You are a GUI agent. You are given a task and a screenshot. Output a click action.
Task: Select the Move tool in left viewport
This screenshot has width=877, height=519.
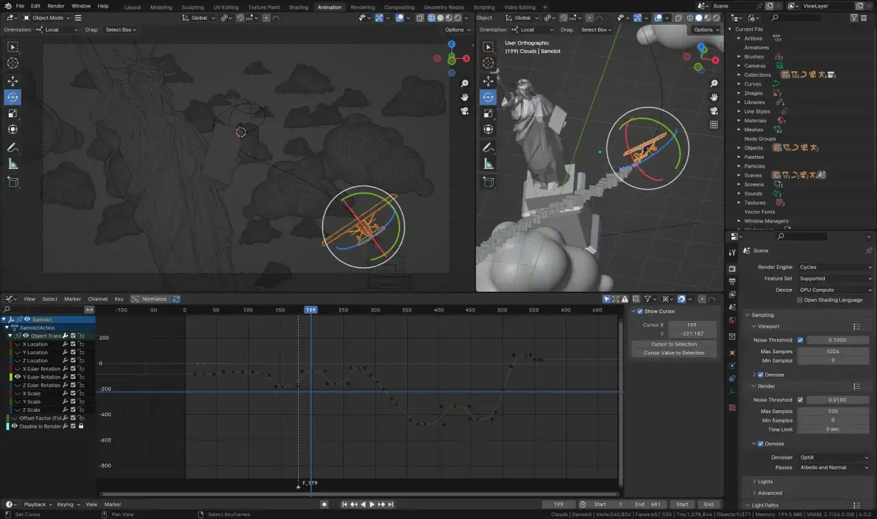coord(13,81)
